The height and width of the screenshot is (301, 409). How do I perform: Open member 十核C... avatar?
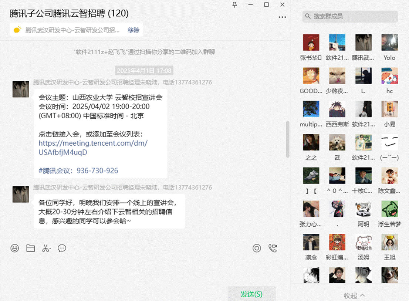(x=364, y=176)
